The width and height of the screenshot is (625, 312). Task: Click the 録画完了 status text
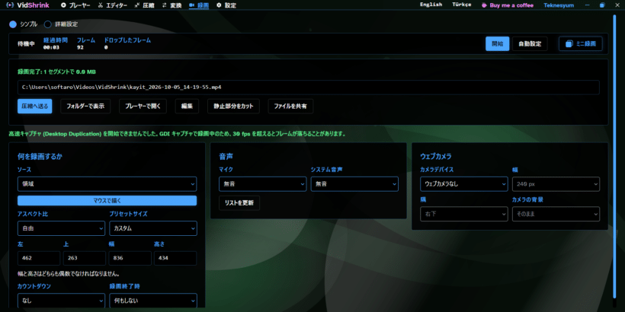point(56,72)
